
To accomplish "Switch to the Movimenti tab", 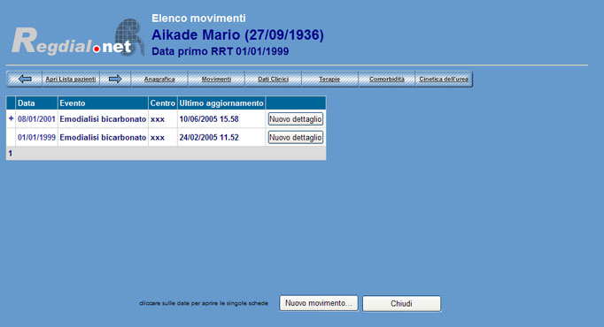I will [216, 80].
